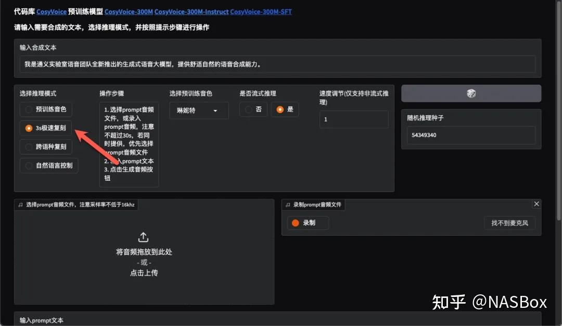Open the CosyVoice-300M-Instruct link

coord(190,11)
